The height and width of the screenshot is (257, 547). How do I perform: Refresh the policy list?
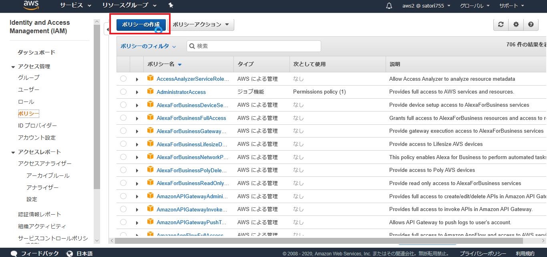501,24
